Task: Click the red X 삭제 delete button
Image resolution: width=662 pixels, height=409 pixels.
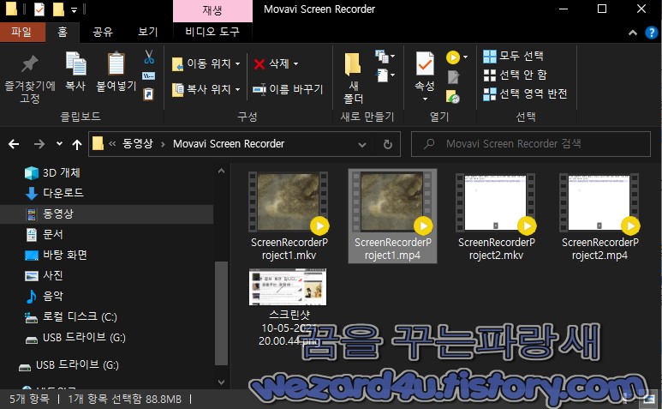Action: click(271, 63)
